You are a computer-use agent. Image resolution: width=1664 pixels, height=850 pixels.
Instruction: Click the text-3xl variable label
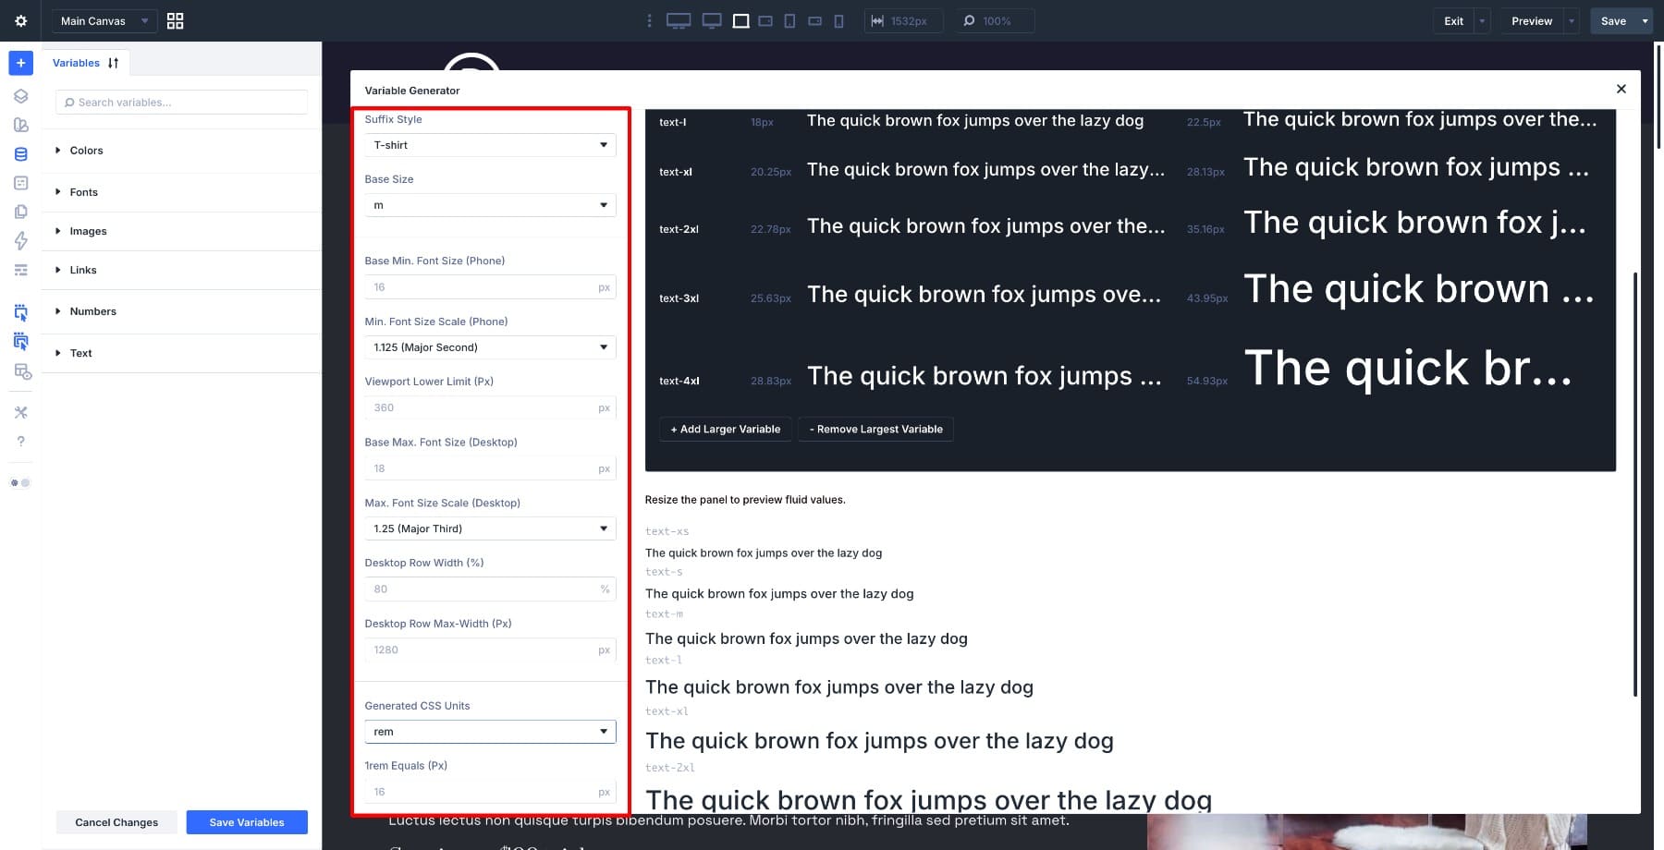pyautogui.click(x=679, y=298)
